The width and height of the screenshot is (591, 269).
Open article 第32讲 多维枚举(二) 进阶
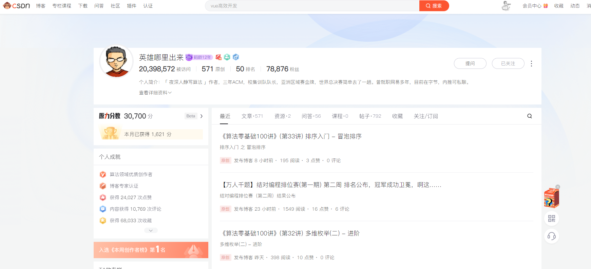(x=290, y=233)
